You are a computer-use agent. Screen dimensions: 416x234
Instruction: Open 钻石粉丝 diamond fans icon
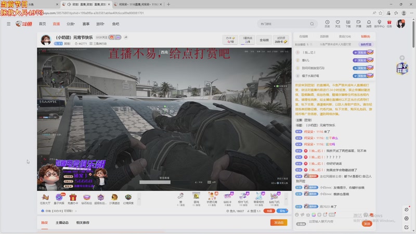(87, 199)
